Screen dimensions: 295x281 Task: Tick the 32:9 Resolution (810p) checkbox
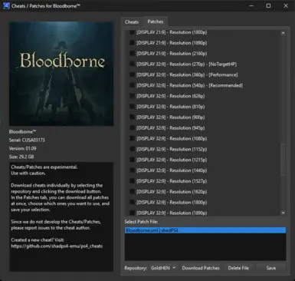pyautogui.click(x=132, y=107)
